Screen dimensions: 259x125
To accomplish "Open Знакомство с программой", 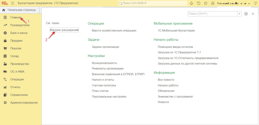I will 175,97.
